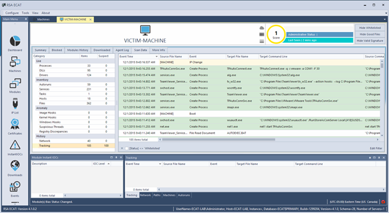Viewport: 389px width, 213px height.
Task: Open the Machines view in sidebar
Action: [15, 62]
